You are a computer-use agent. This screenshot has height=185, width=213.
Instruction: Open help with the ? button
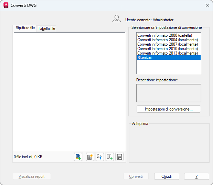pos(196,176)
